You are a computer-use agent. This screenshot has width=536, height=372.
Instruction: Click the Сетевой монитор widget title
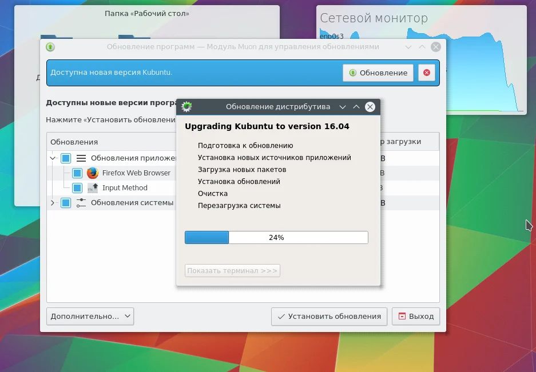(374, 18)
